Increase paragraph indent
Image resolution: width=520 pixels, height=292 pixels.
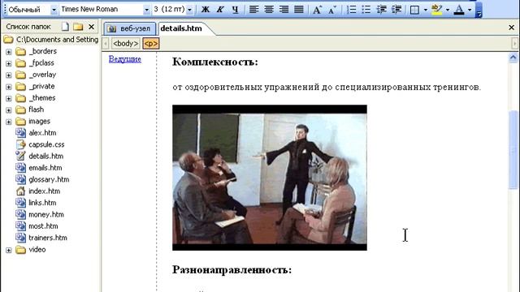tap(396, 9)
